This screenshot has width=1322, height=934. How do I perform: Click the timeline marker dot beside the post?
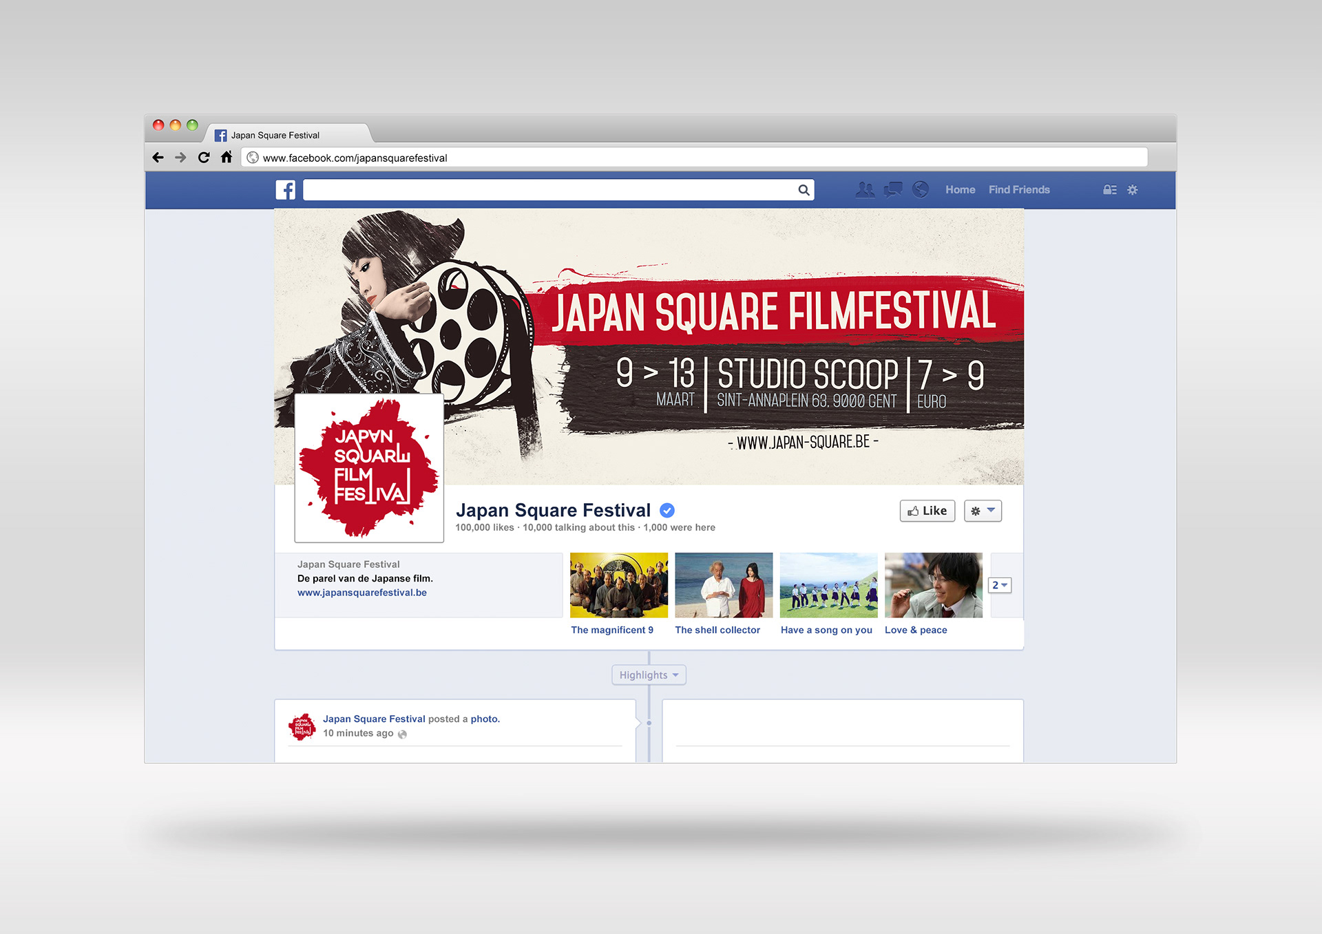coord(649,723)
